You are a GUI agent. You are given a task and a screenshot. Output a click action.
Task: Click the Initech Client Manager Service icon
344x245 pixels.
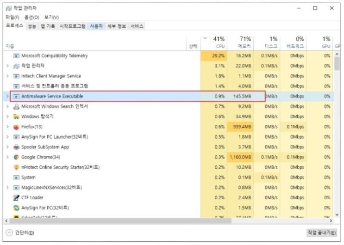coord(16,76)
